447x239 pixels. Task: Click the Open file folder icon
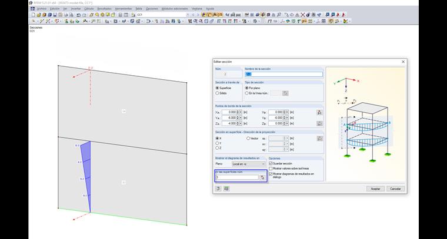pos(38,15)
